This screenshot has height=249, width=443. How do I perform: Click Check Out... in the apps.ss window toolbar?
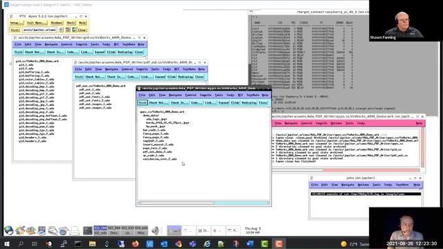(159, 103)
